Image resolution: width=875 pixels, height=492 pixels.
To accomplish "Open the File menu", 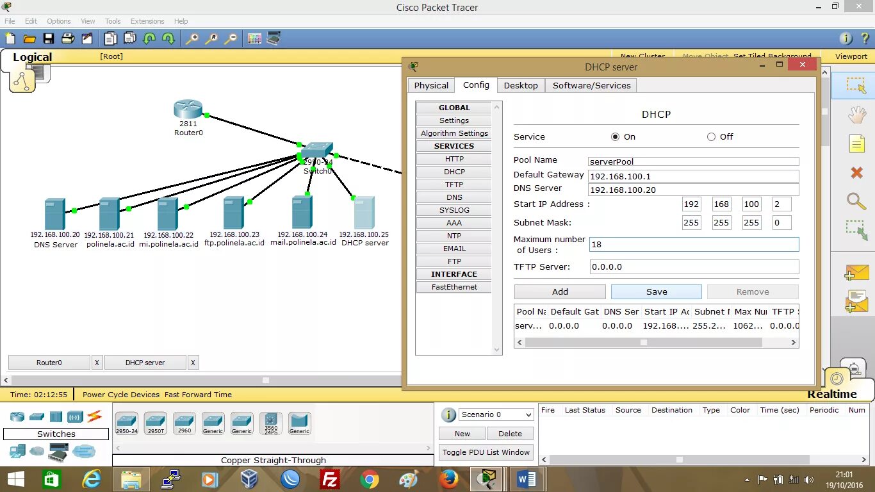I will 10,21.
